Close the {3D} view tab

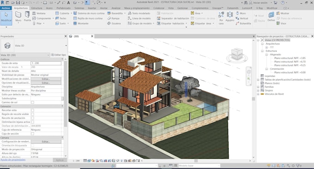(x=92, y=36)
